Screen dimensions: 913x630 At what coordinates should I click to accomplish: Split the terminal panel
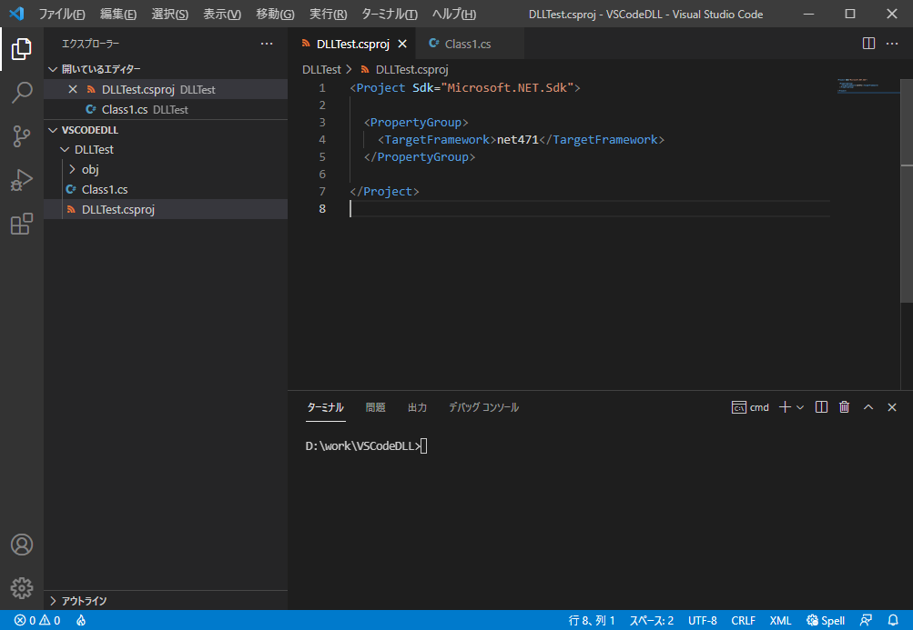(822, 407)
